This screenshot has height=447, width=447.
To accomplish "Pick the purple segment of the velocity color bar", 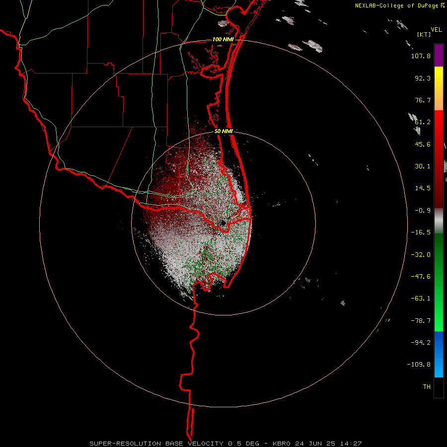I will click(x=439, y=56).
